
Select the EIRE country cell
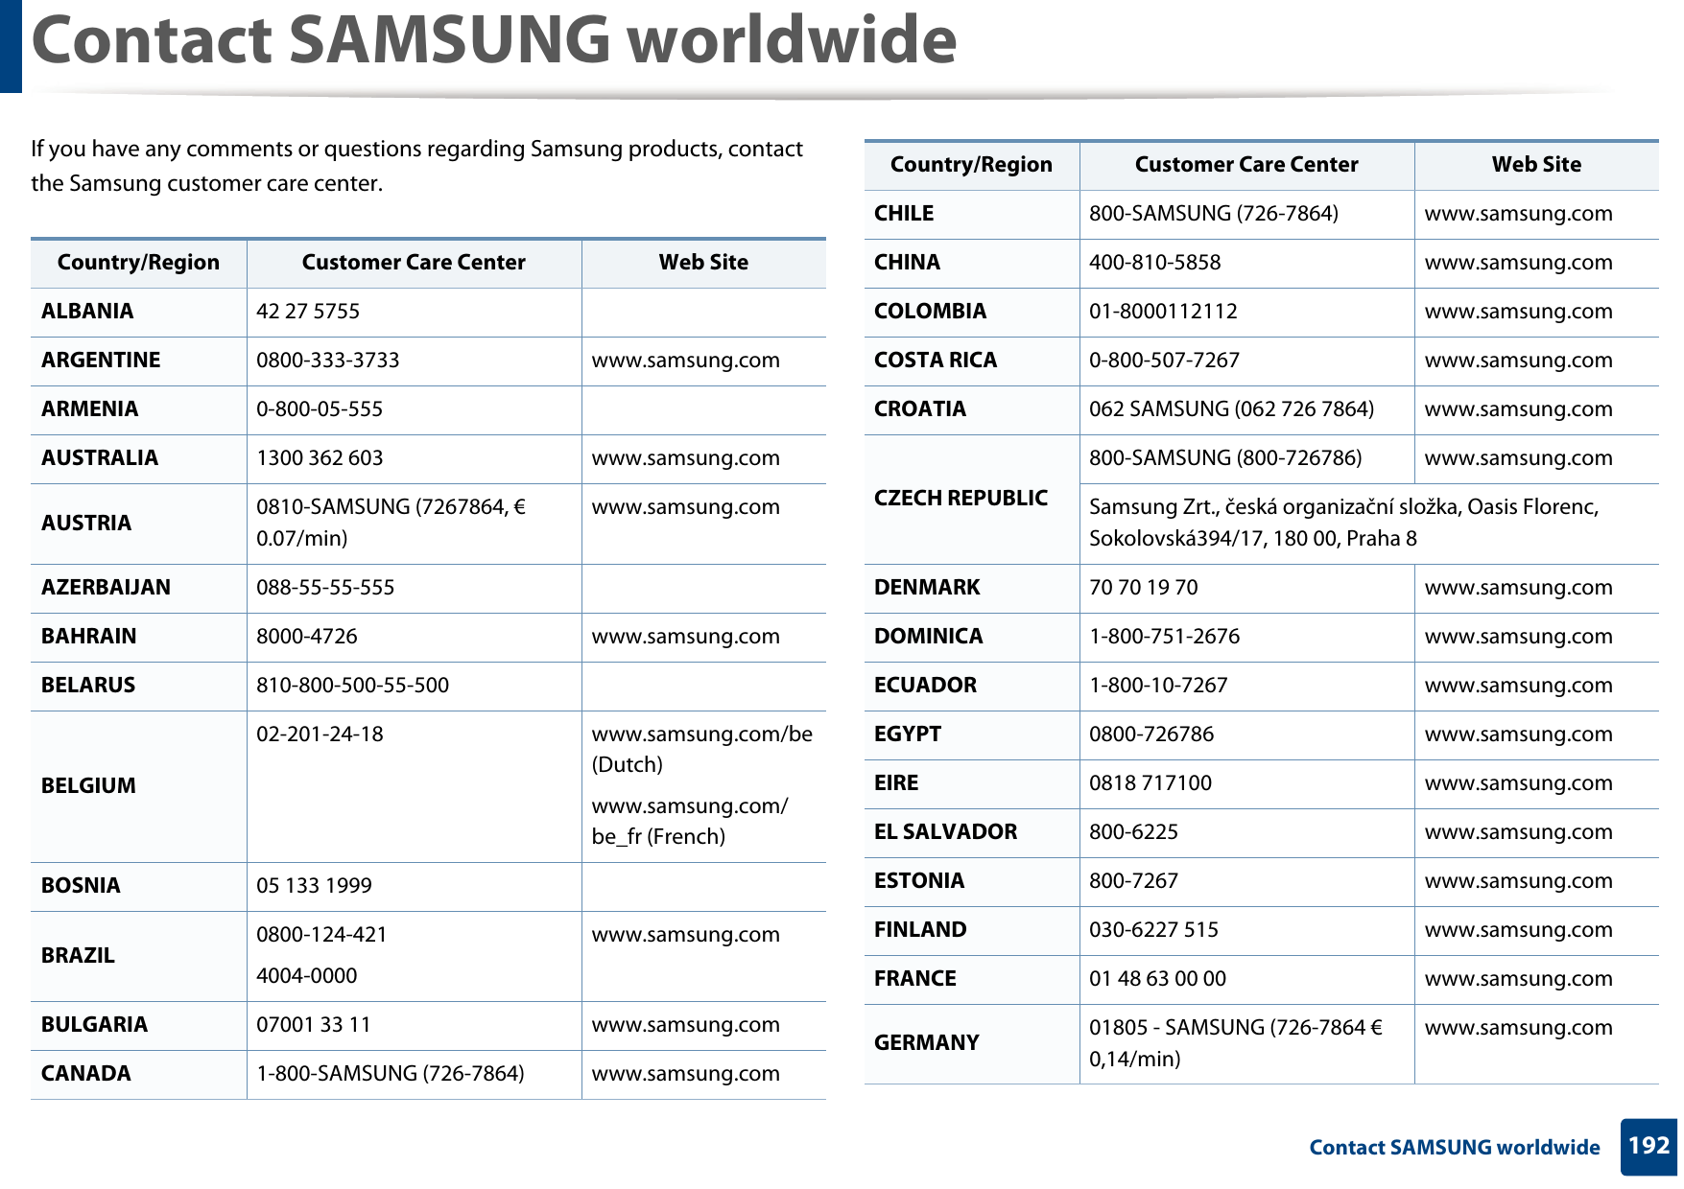[x=971, y=783]
